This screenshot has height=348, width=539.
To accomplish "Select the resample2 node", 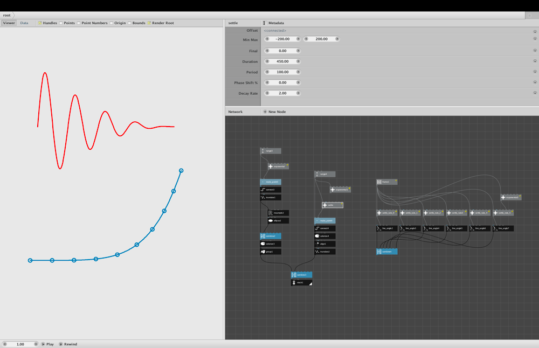I will click(279, 213).
